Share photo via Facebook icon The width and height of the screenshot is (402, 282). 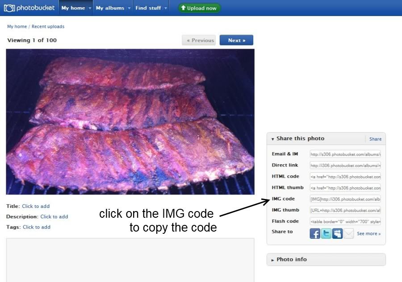[315, 233]
